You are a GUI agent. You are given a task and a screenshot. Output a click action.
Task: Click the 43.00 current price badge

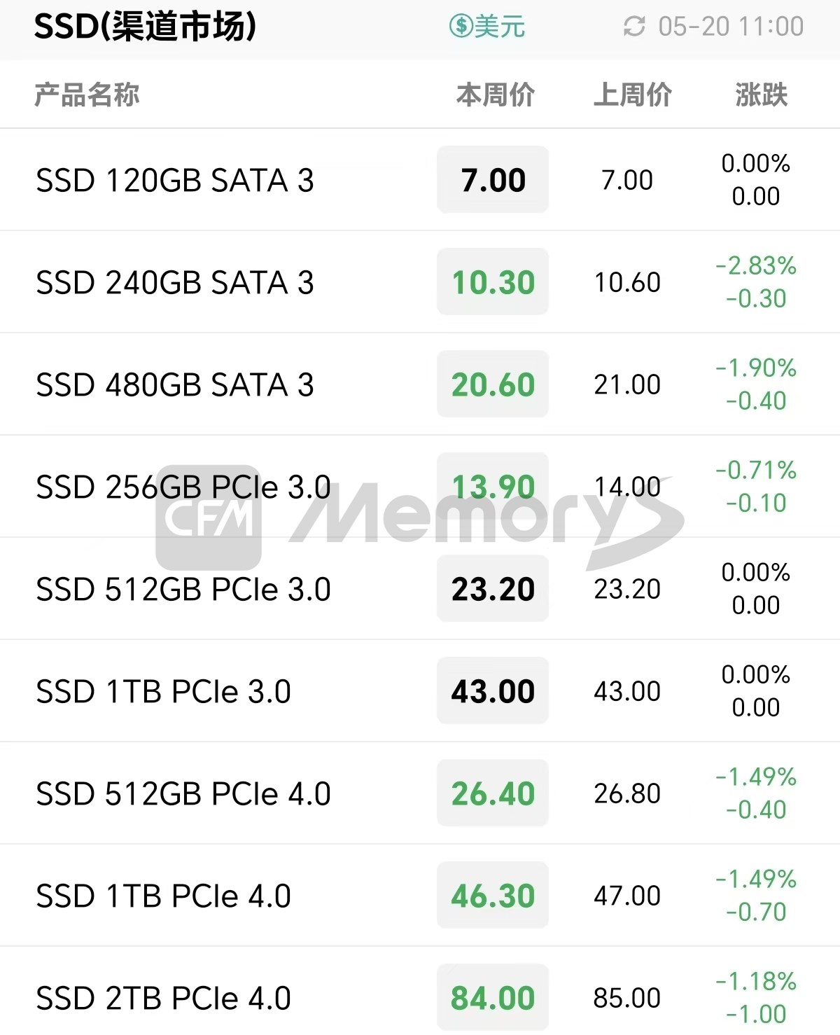pyautogui.click(x=493, y=691)
